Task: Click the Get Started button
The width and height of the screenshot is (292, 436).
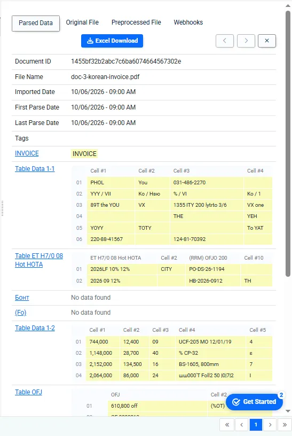Action: coord(254,402)
